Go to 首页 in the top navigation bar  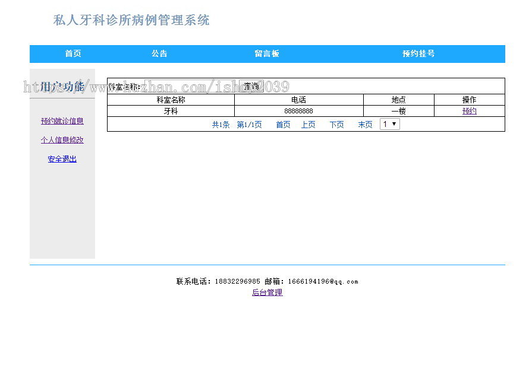click(x=73, y=53)
